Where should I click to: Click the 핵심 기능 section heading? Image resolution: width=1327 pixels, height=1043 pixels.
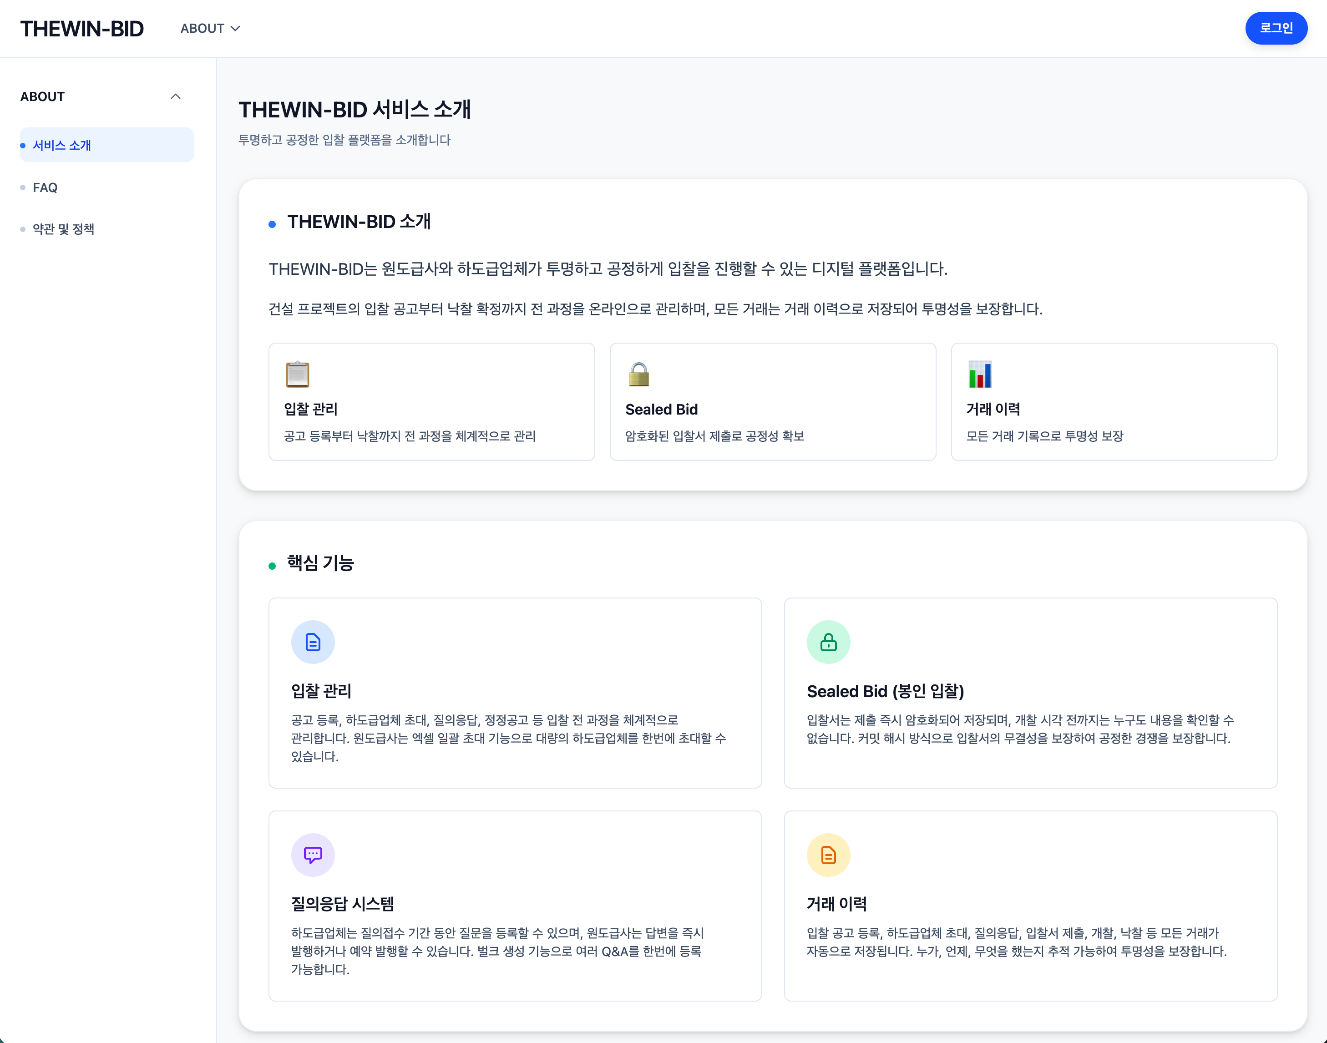point(320,563)
